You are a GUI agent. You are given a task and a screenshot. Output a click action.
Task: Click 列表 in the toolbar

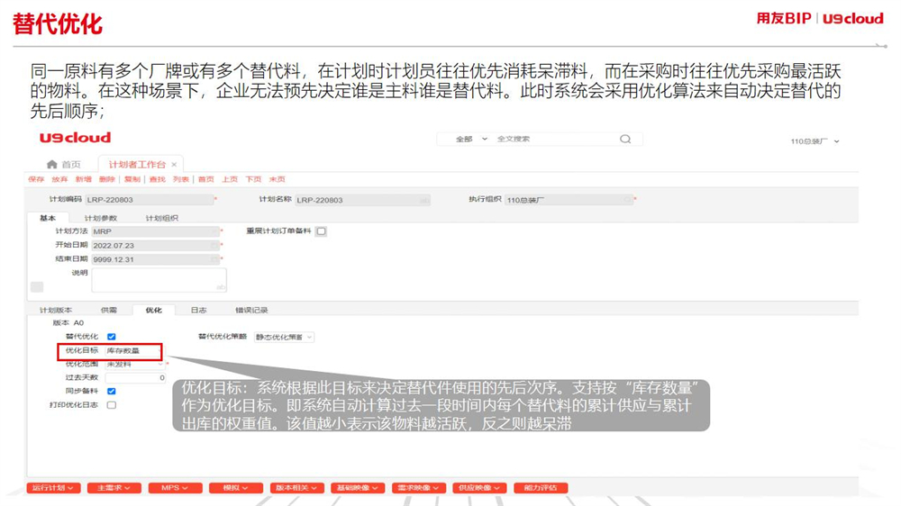(181, 180)
